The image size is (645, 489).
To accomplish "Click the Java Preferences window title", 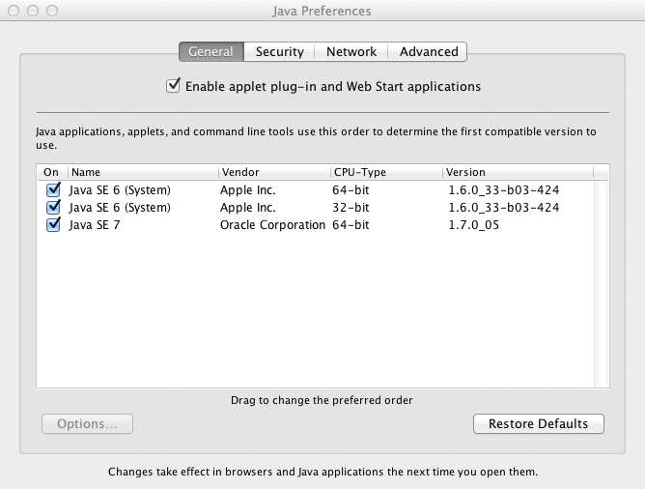I will [322, 11].
